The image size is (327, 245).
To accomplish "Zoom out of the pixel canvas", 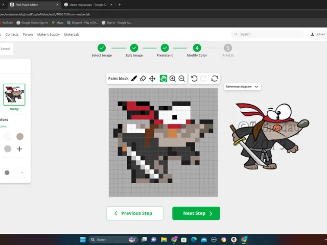I will (182, 79).
